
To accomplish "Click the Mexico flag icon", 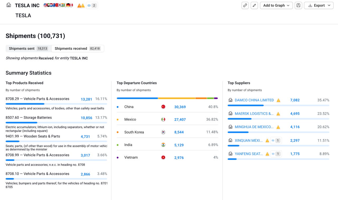I will coord(163,119).
